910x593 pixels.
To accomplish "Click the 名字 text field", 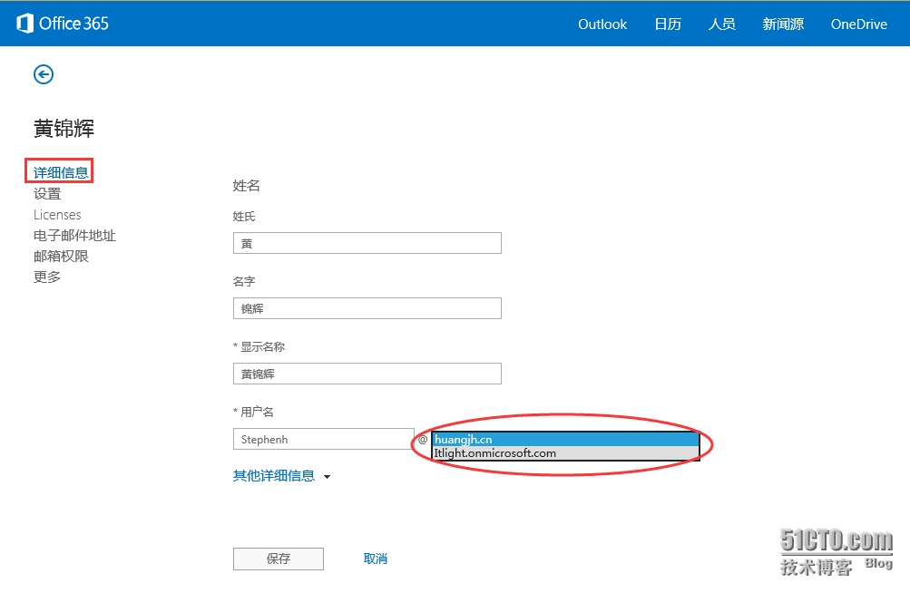I will (x=367, y=308).
